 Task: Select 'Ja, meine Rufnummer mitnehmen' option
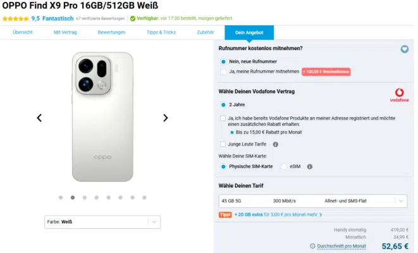tap(223, 72)
